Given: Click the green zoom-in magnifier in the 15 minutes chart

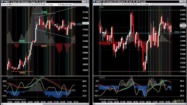Looking at the screenshot, I should coord(131,4).
